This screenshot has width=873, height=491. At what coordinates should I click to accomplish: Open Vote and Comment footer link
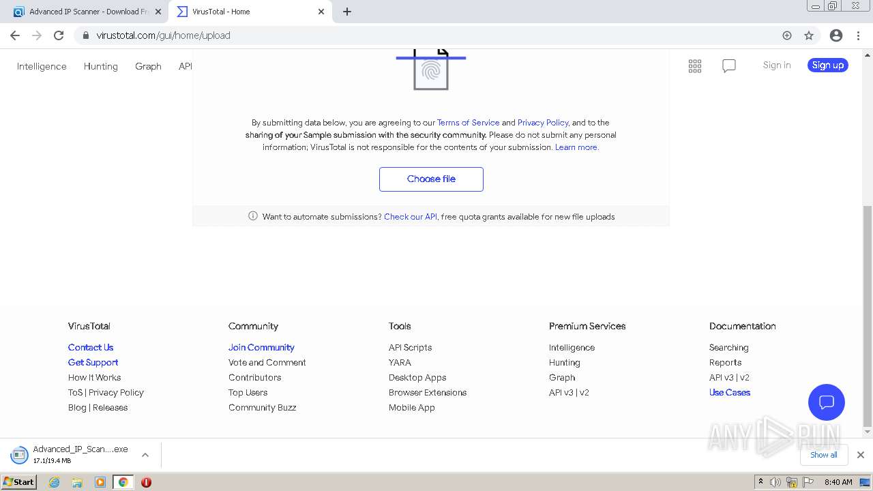click(267, 363)
